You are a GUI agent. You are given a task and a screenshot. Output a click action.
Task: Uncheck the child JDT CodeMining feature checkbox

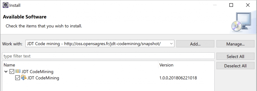17,78
